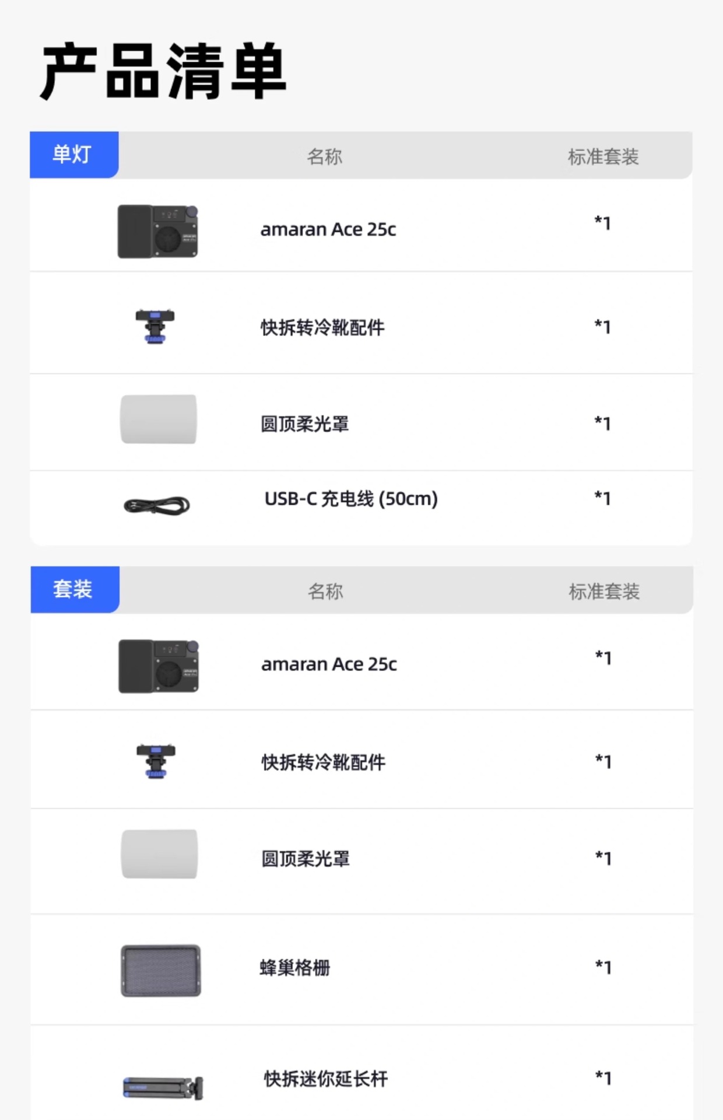Click the quick-release cold shoe adapter image in 单灯 list

155,327
